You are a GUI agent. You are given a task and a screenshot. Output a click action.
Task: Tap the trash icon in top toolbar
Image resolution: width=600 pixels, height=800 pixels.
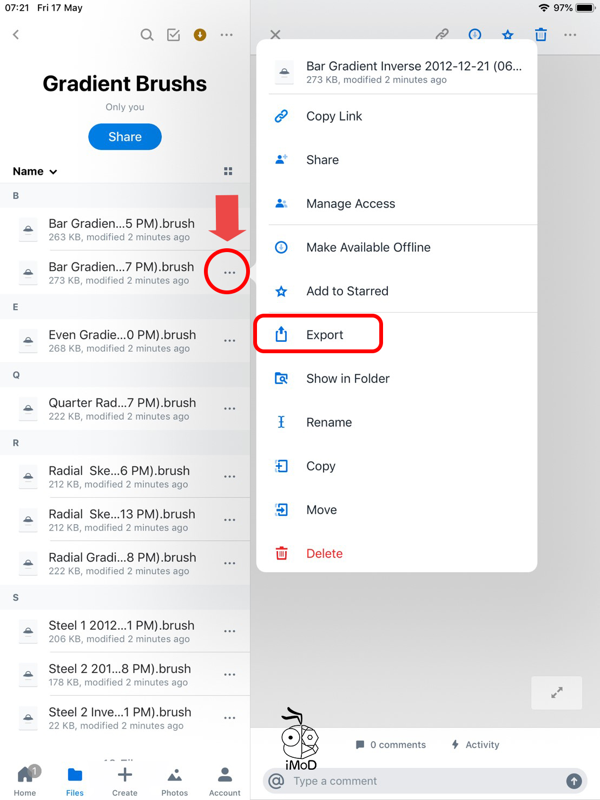coord(540,35)
